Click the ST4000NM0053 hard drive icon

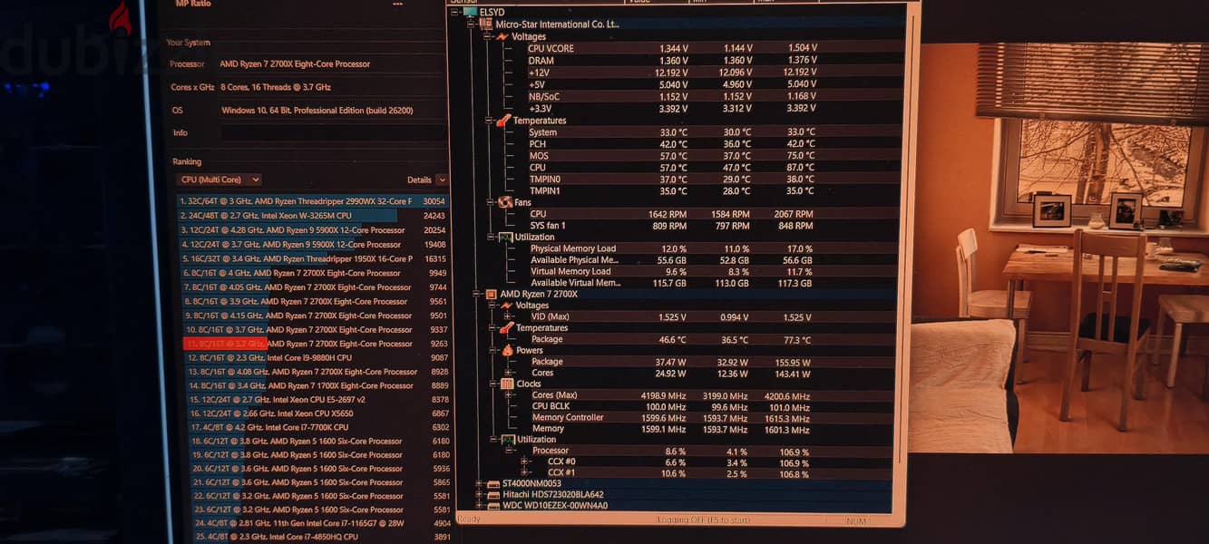pyautogui.click(x=493, y=483)
